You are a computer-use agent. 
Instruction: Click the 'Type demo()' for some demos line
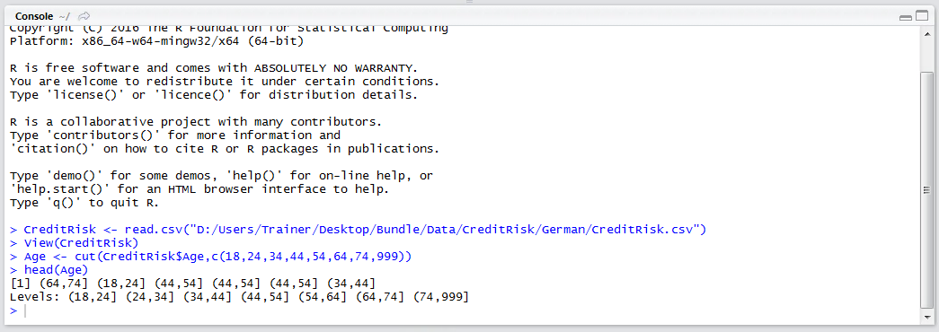pos(221,176)
